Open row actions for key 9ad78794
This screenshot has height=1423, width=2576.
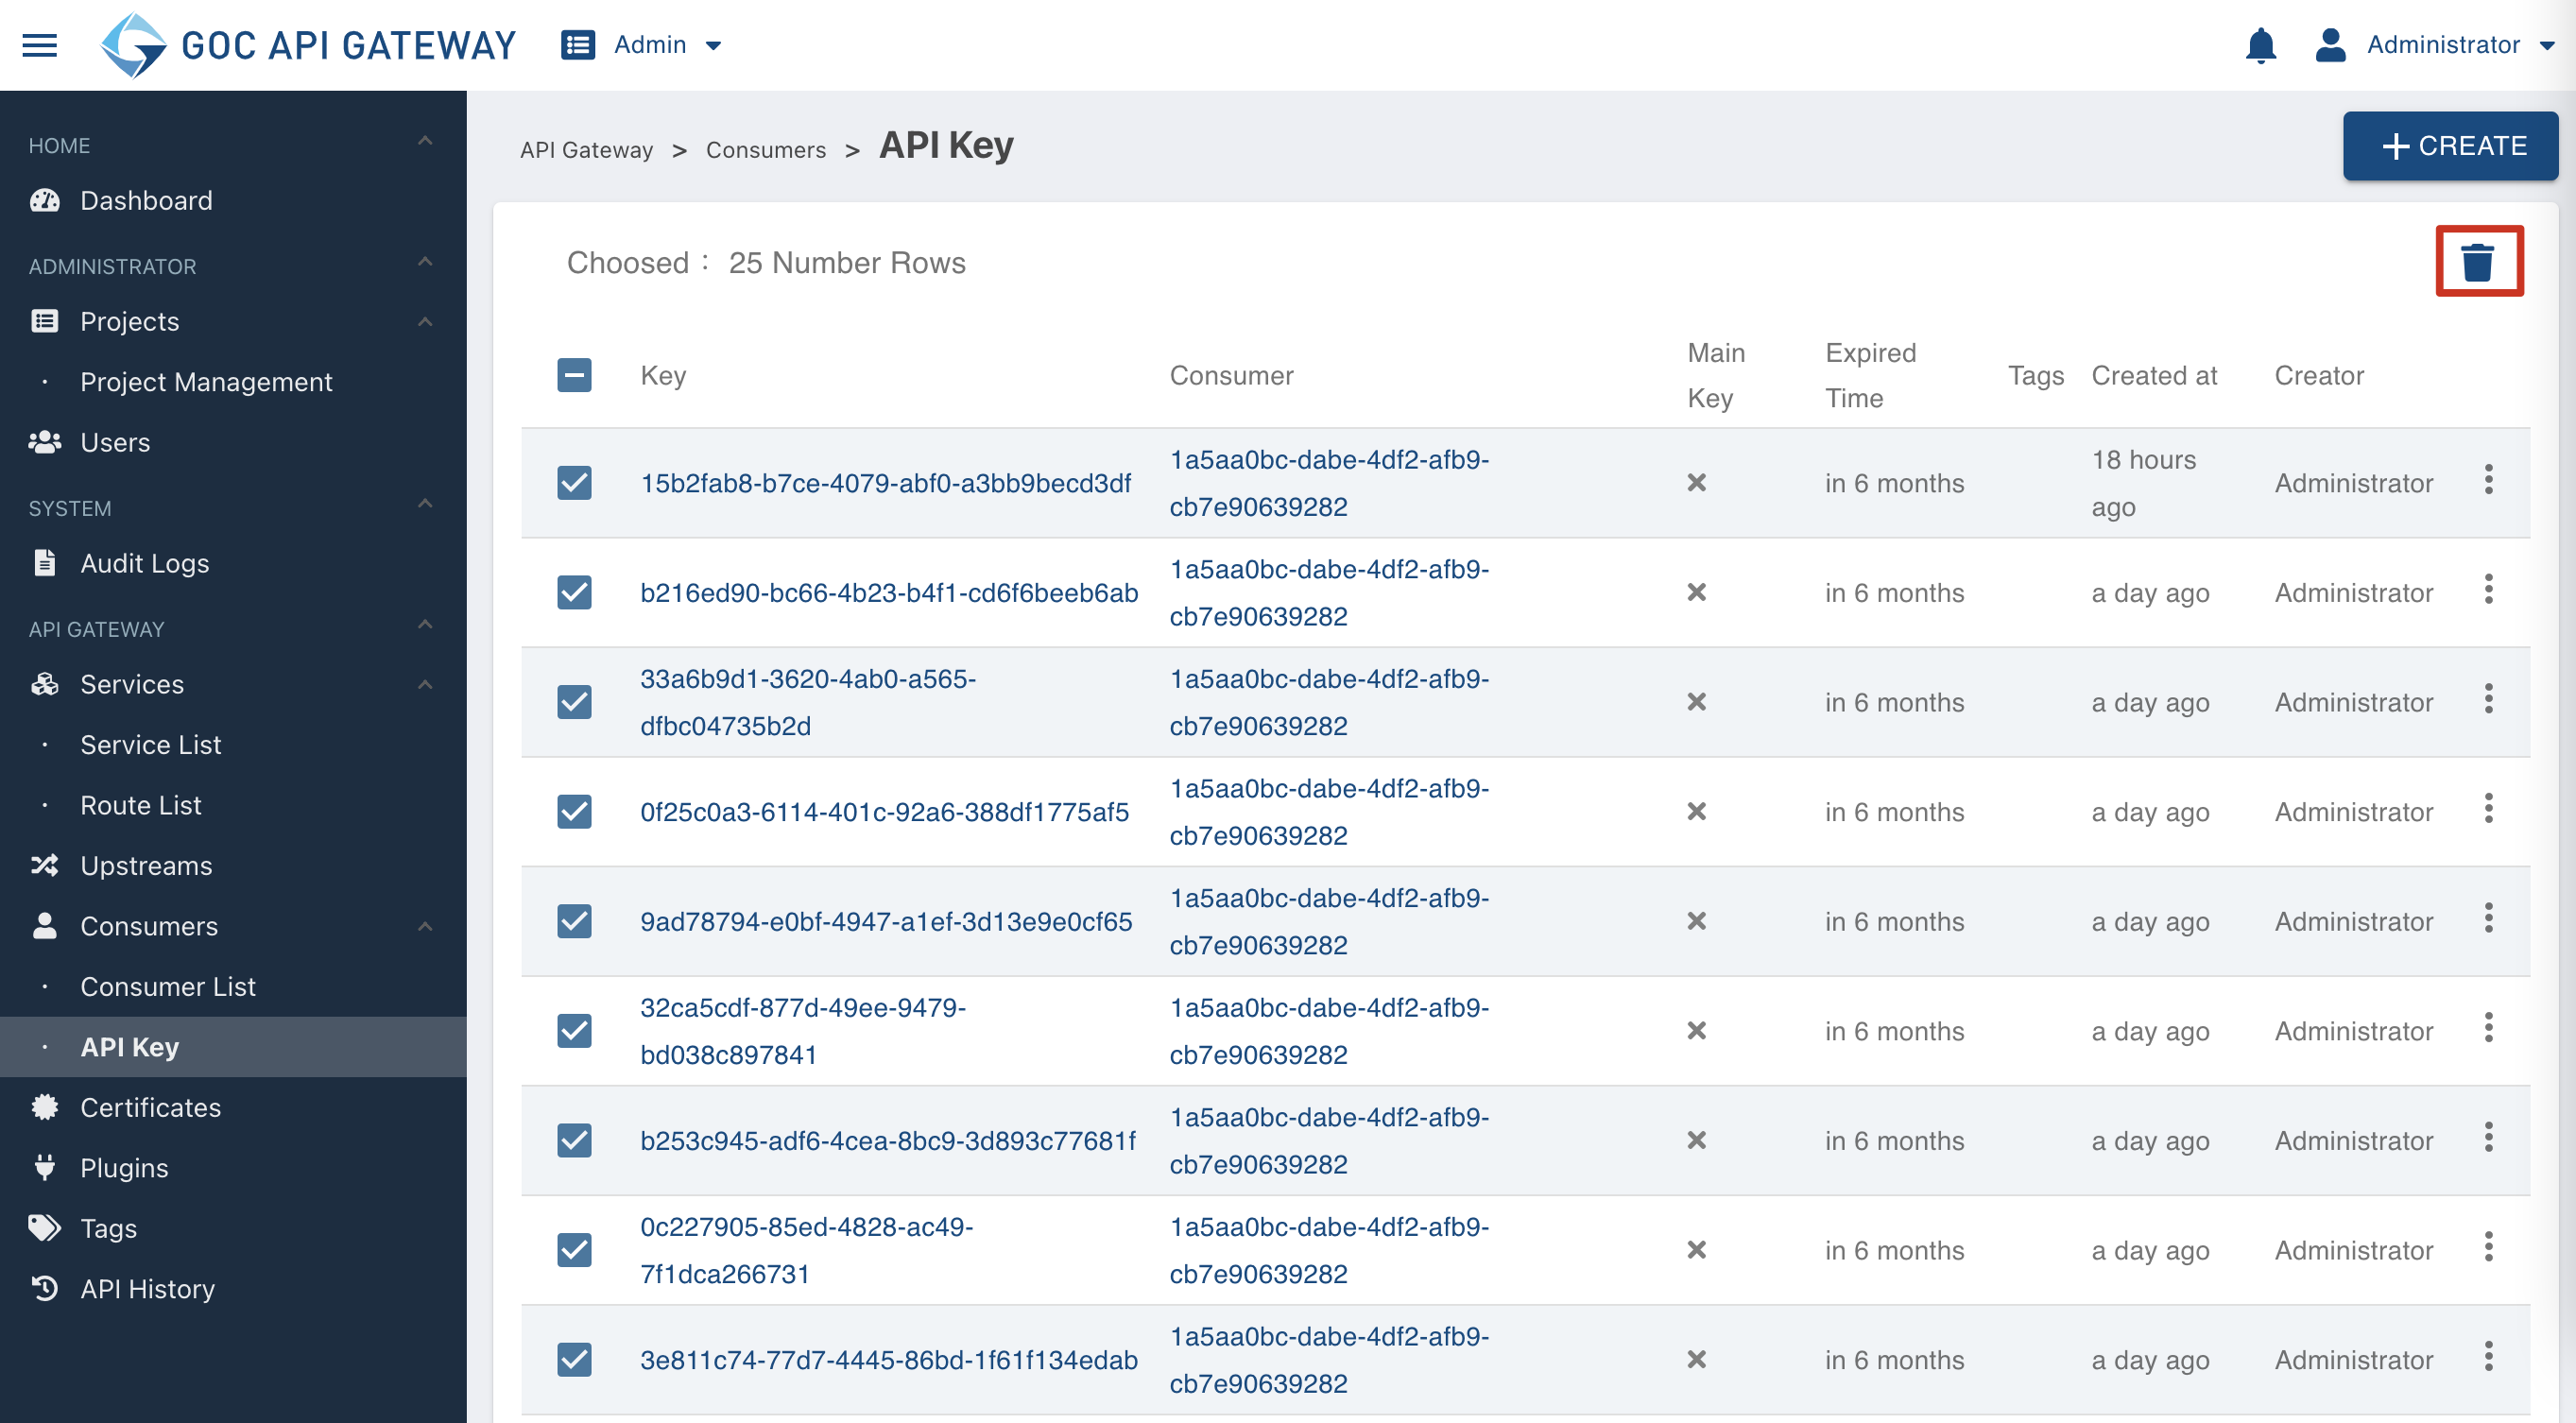point(2488,918)
